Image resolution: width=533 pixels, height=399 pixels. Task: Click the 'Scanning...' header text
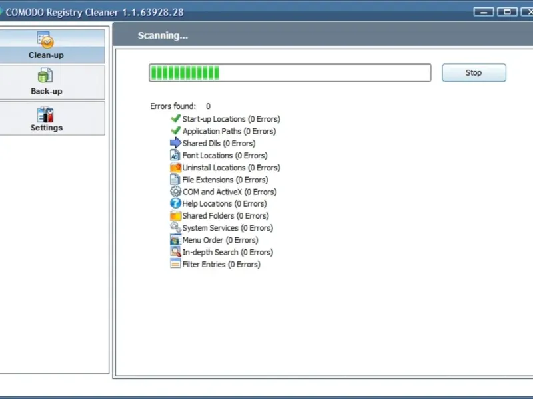(163, 35)
